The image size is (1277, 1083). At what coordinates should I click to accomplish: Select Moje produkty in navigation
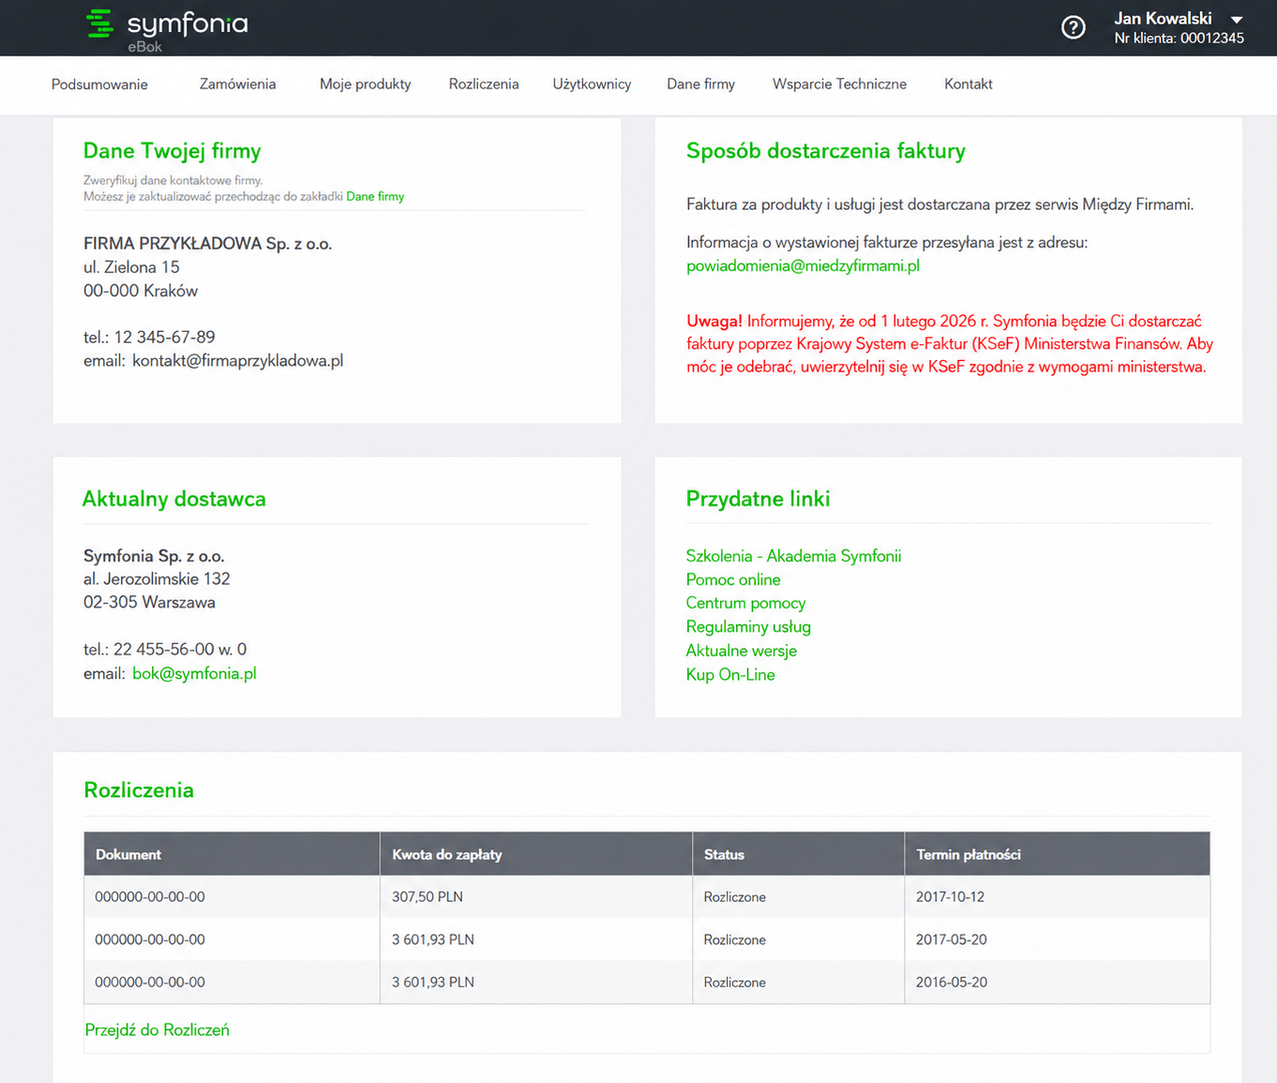[x=365, y=84]
